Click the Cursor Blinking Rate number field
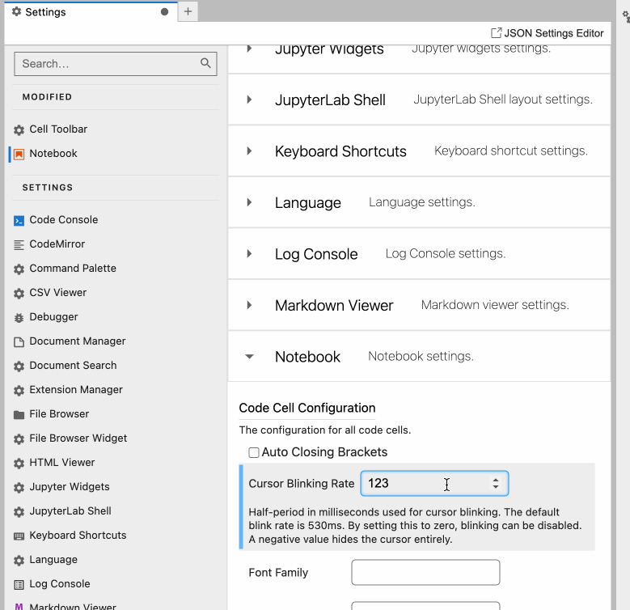630x610 pixels. [x=434, y=483]
